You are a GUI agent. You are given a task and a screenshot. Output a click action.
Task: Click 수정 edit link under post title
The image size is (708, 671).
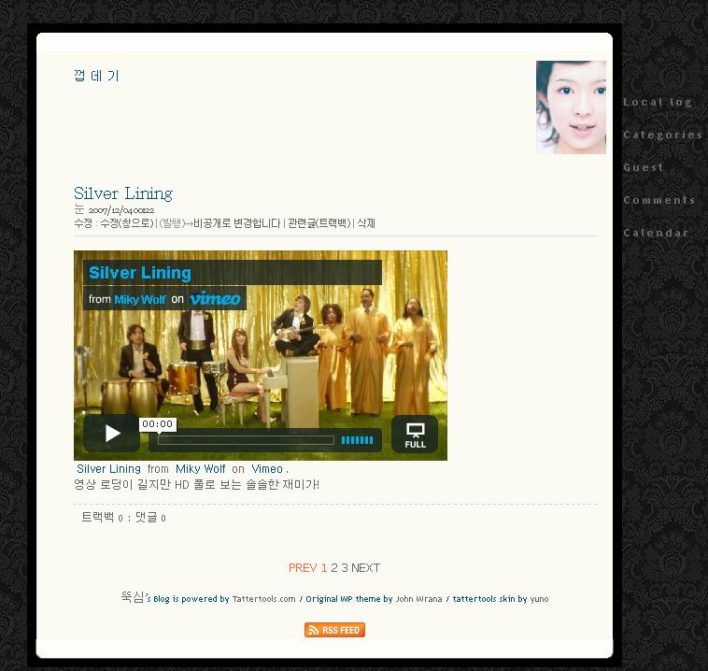pyautogui.click(x=83, y=223)
